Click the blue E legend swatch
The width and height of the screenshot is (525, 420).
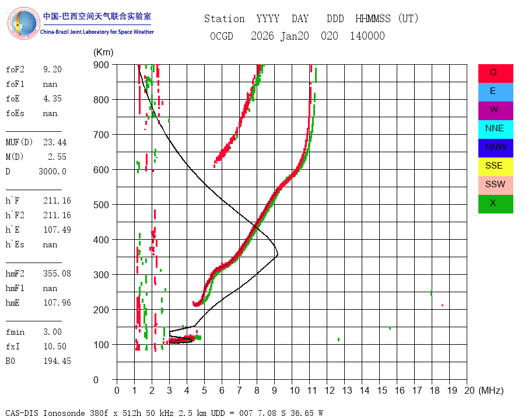click(x=495, y=92)
